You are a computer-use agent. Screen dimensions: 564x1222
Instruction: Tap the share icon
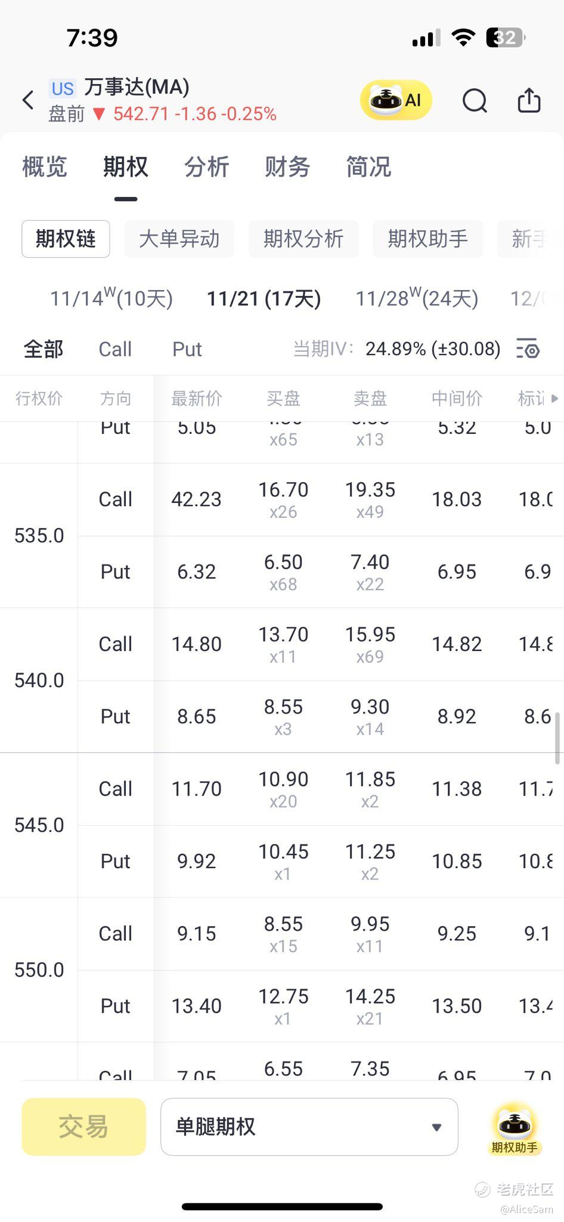pos(529,100)
